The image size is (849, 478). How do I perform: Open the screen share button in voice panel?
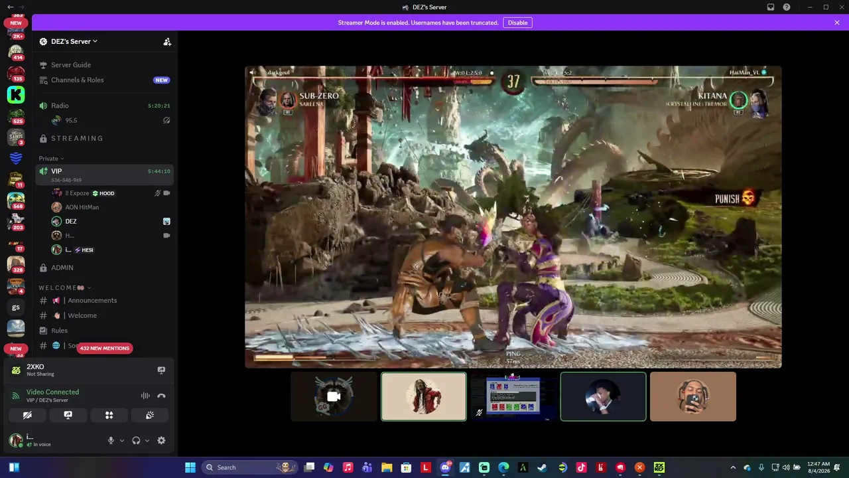click(68, 415)
